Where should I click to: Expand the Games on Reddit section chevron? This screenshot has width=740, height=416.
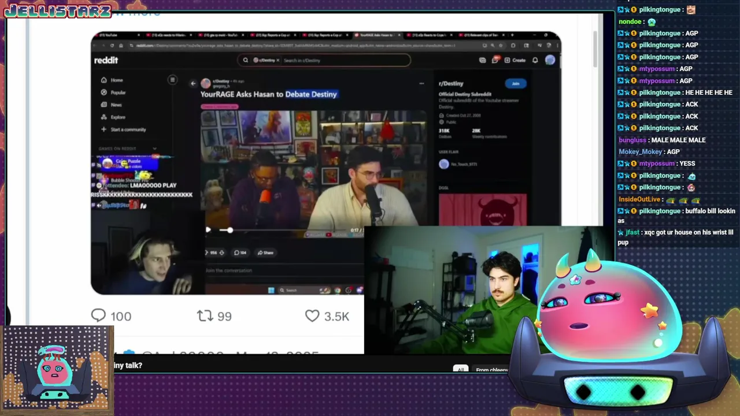pos(154,148)
